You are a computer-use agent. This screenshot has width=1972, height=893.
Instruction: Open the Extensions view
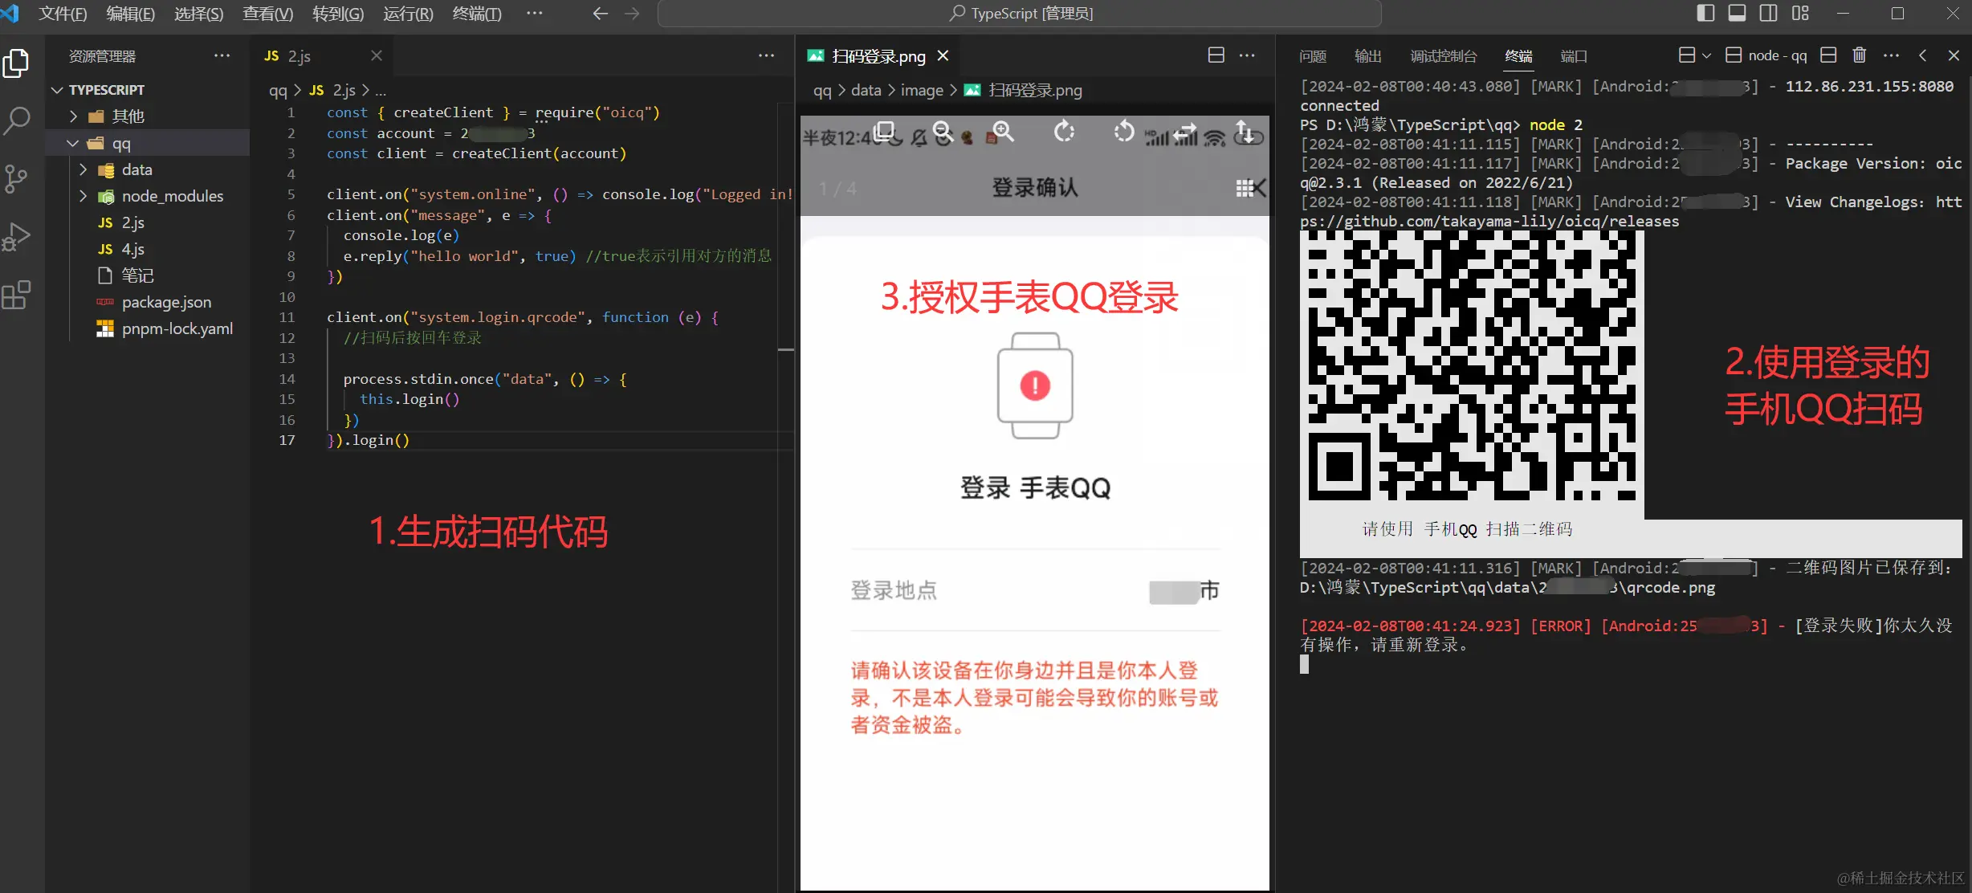click(16, 295)
